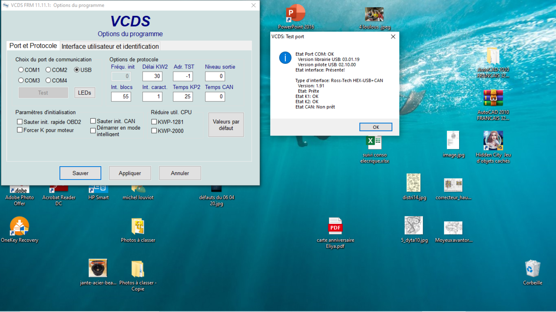Check the KWP-2000 CPU reduction box

(x=154, y=131)
